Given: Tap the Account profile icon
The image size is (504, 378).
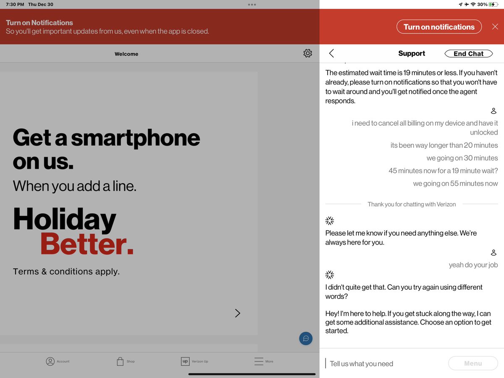Looking at the screenshot, I should [x=50, y=361].
